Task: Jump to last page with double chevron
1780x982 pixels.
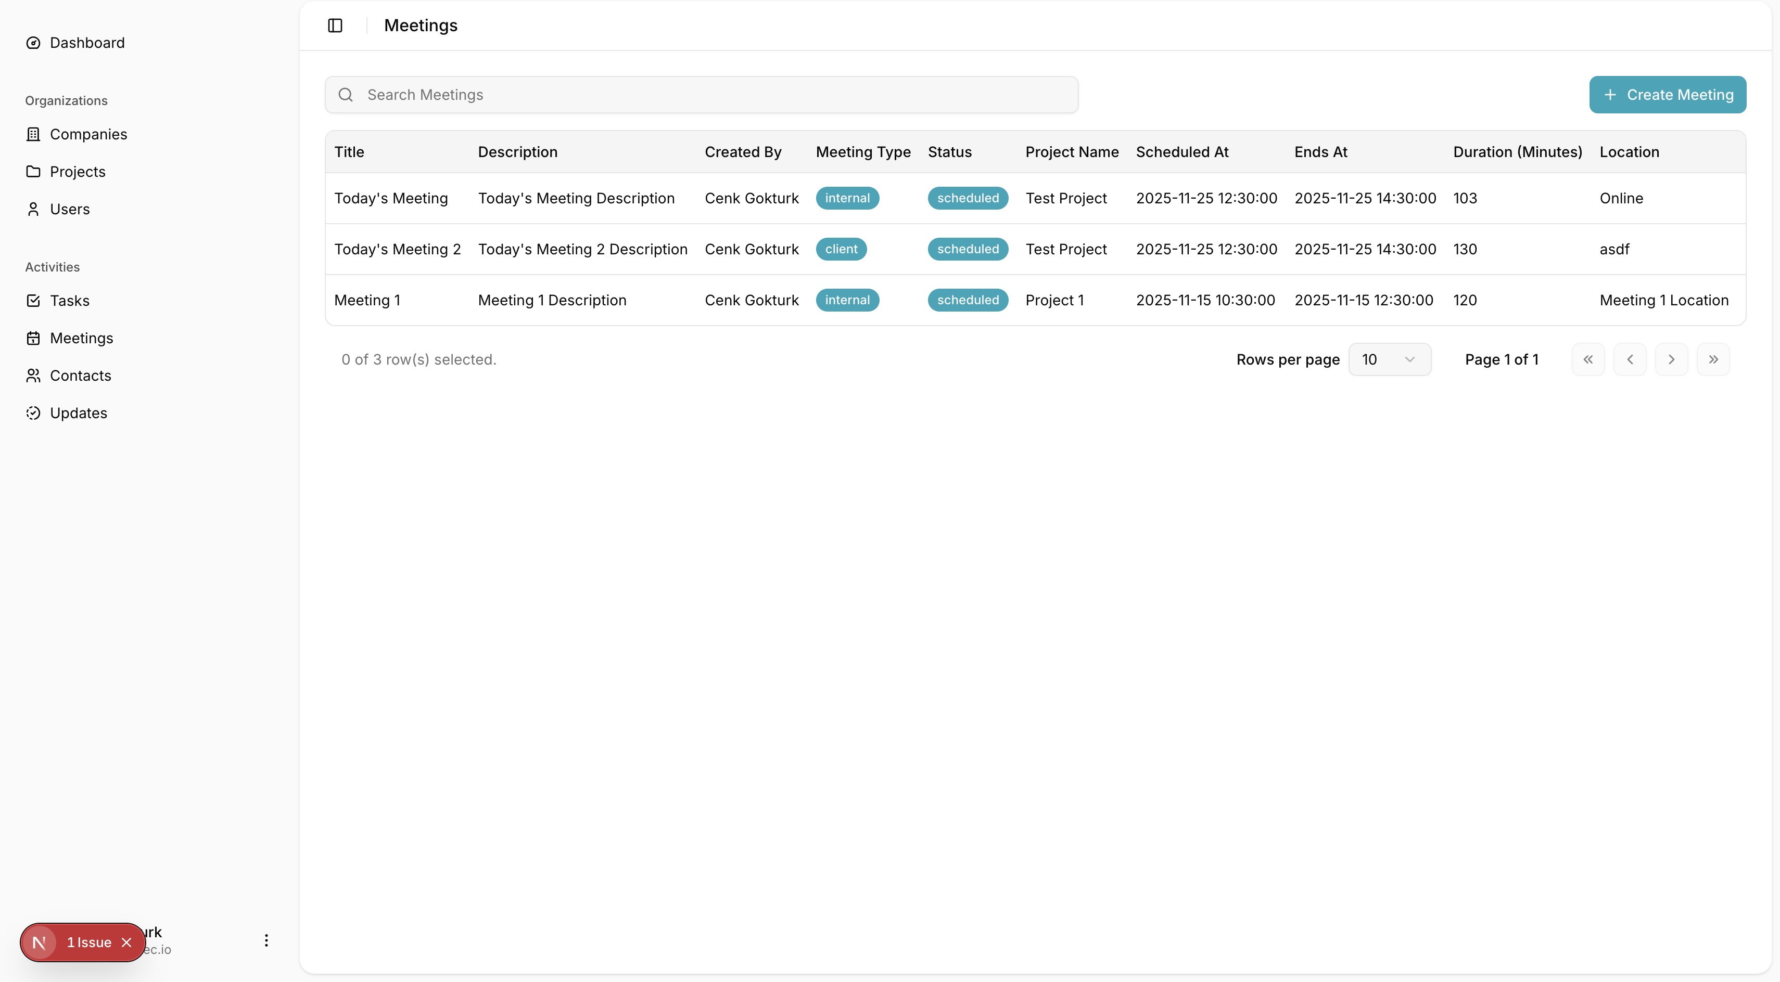Action: [1714, 359]
